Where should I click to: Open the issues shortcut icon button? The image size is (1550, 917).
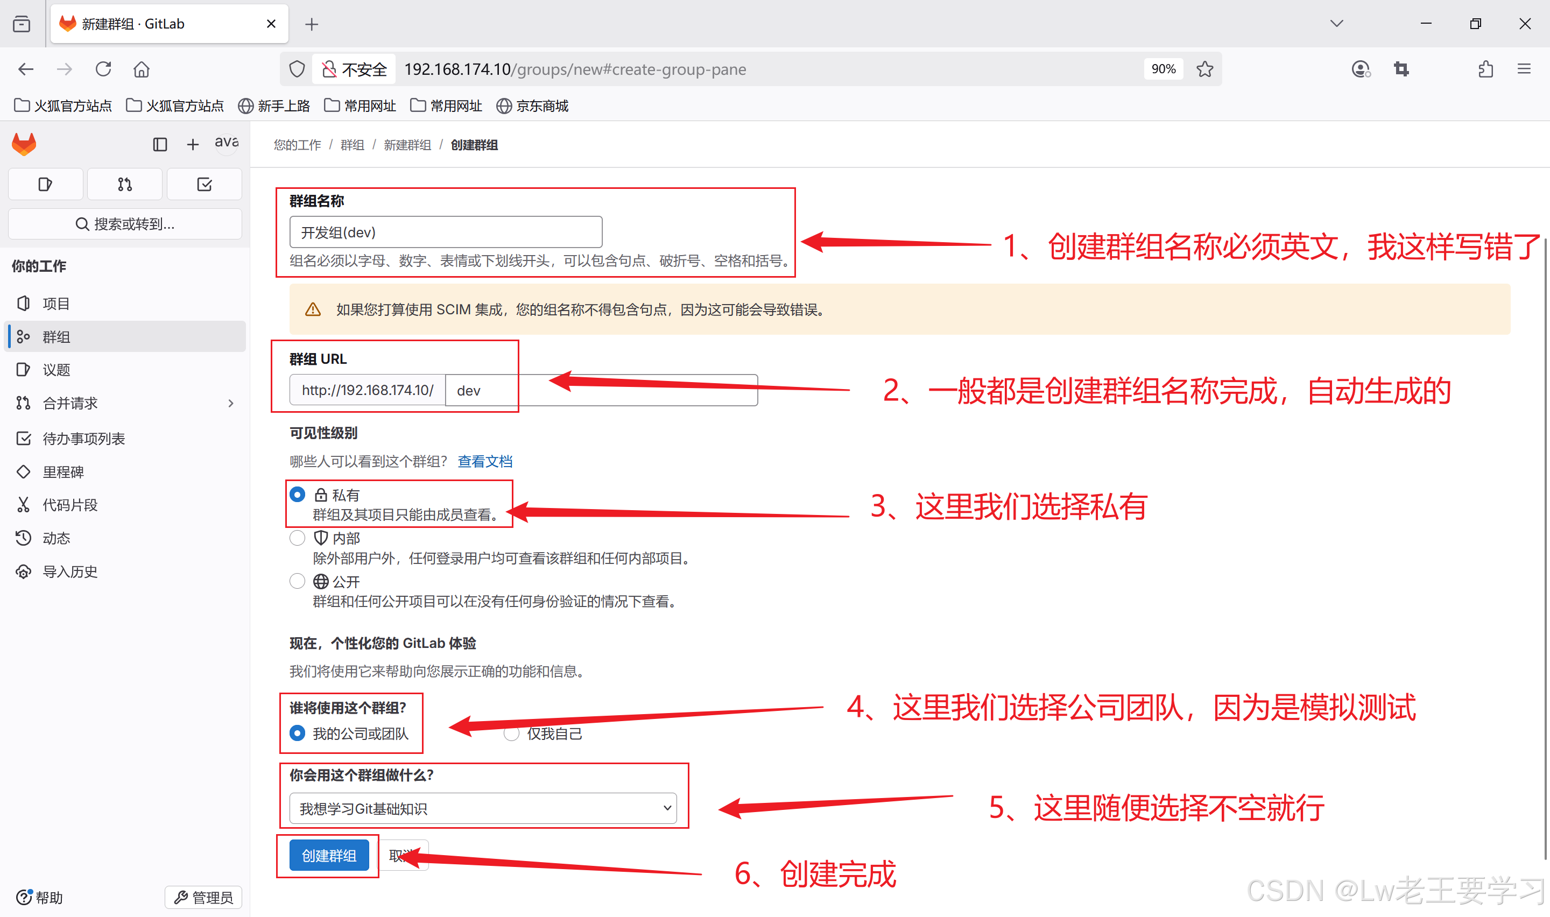pos(45,184)
